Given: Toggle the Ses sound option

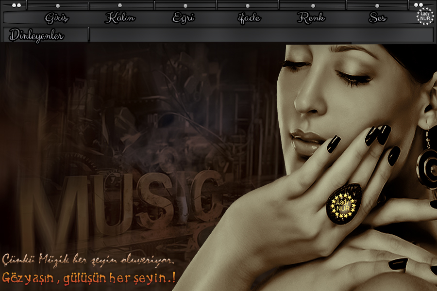Looking at the screenshot, I should [x=377, y=18].
